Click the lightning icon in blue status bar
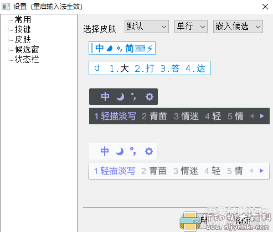This screenshot has width=273, height=232. pyautogui.click(x=150, y=49)
